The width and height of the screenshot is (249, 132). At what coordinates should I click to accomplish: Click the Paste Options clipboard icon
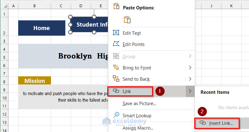[x=127, y=20]
